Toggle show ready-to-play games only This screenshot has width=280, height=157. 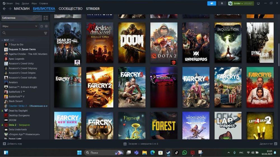coord(46,26)
